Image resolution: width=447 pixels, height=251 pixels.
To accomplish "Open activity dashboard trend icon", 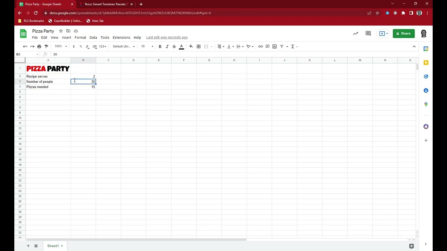I will pos(356,33).
